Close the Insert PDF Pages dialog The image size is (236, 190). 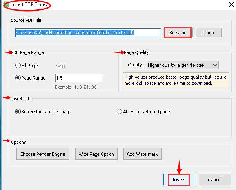point(231,5)
